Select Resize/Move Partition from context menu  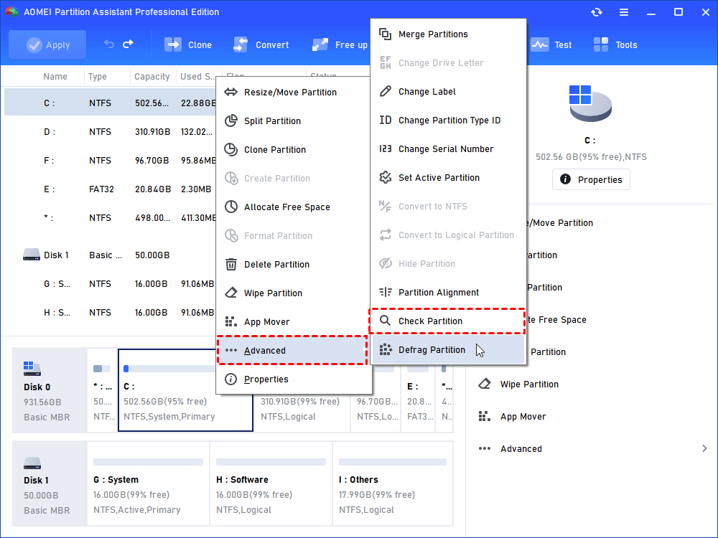pos(290,92)
